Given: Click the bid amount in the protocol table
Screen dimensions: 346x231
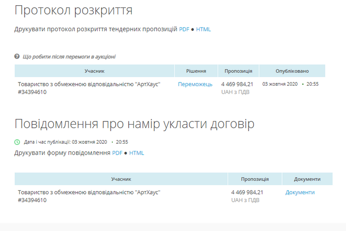Looking at the screenshot, I should (237, 84).
